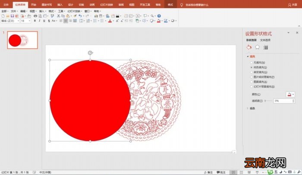Image resolution: width=302 pixels, height=175 pixels.
Task: Click the Share button
Action: point(293,5)
